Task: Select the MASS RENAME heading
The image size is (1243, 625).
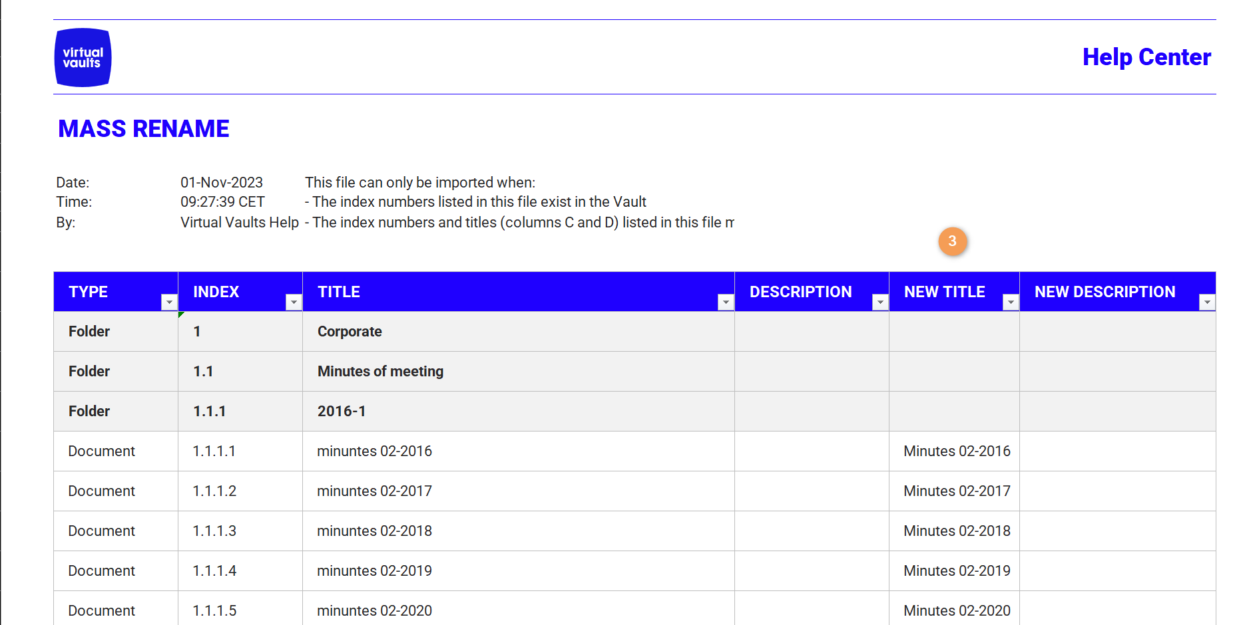Action: [144, 129]
